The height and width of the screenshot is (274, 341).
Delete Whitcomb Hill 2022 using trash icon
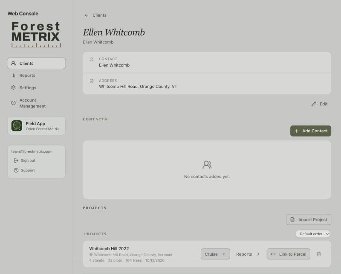tap(319, 254)
